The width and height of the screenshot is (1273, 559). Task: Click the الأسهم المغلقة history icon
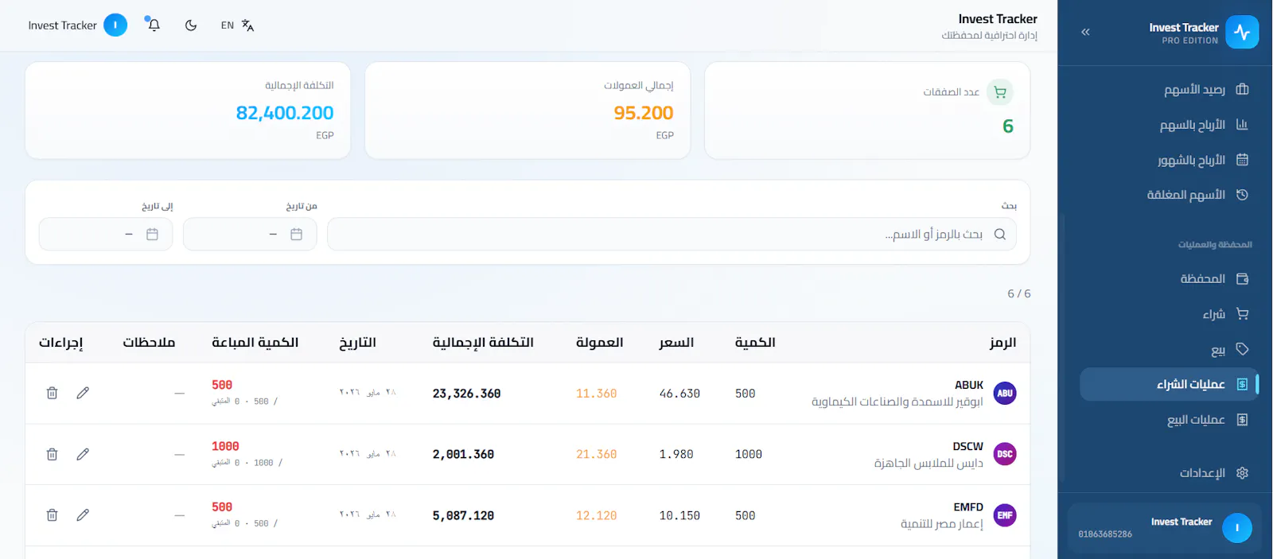coord(1242,195)
